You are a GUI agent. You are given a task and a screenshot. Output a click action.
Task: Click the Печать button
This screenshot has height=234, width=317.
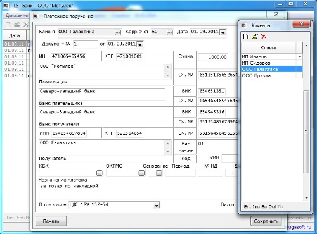[x=51, y=221]
